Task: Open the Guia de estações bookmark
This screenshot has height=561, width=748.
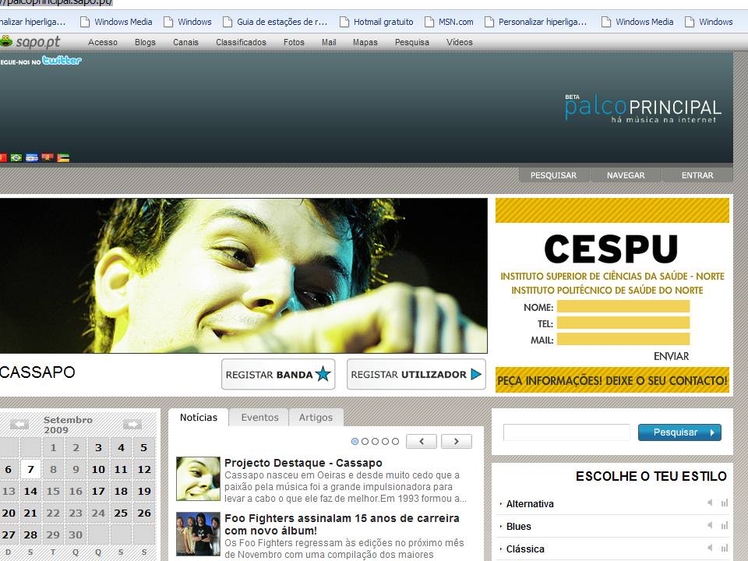Action: point(275,22)
